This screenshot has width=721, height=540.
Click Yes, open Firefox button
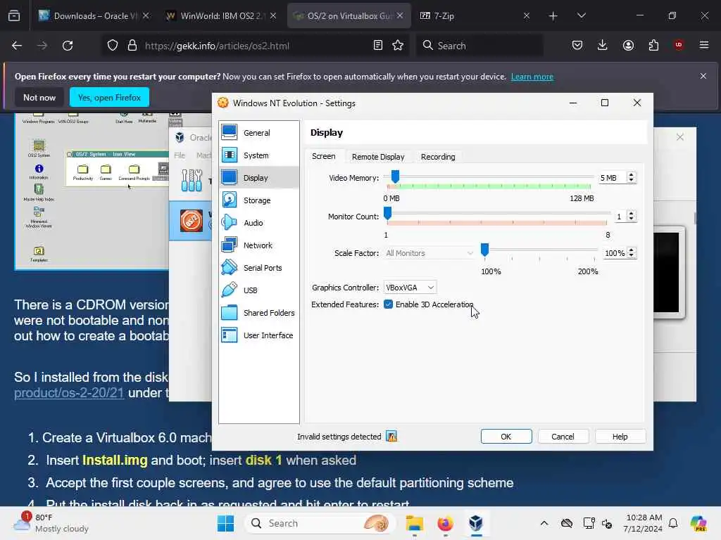click(x=109, y=97)
